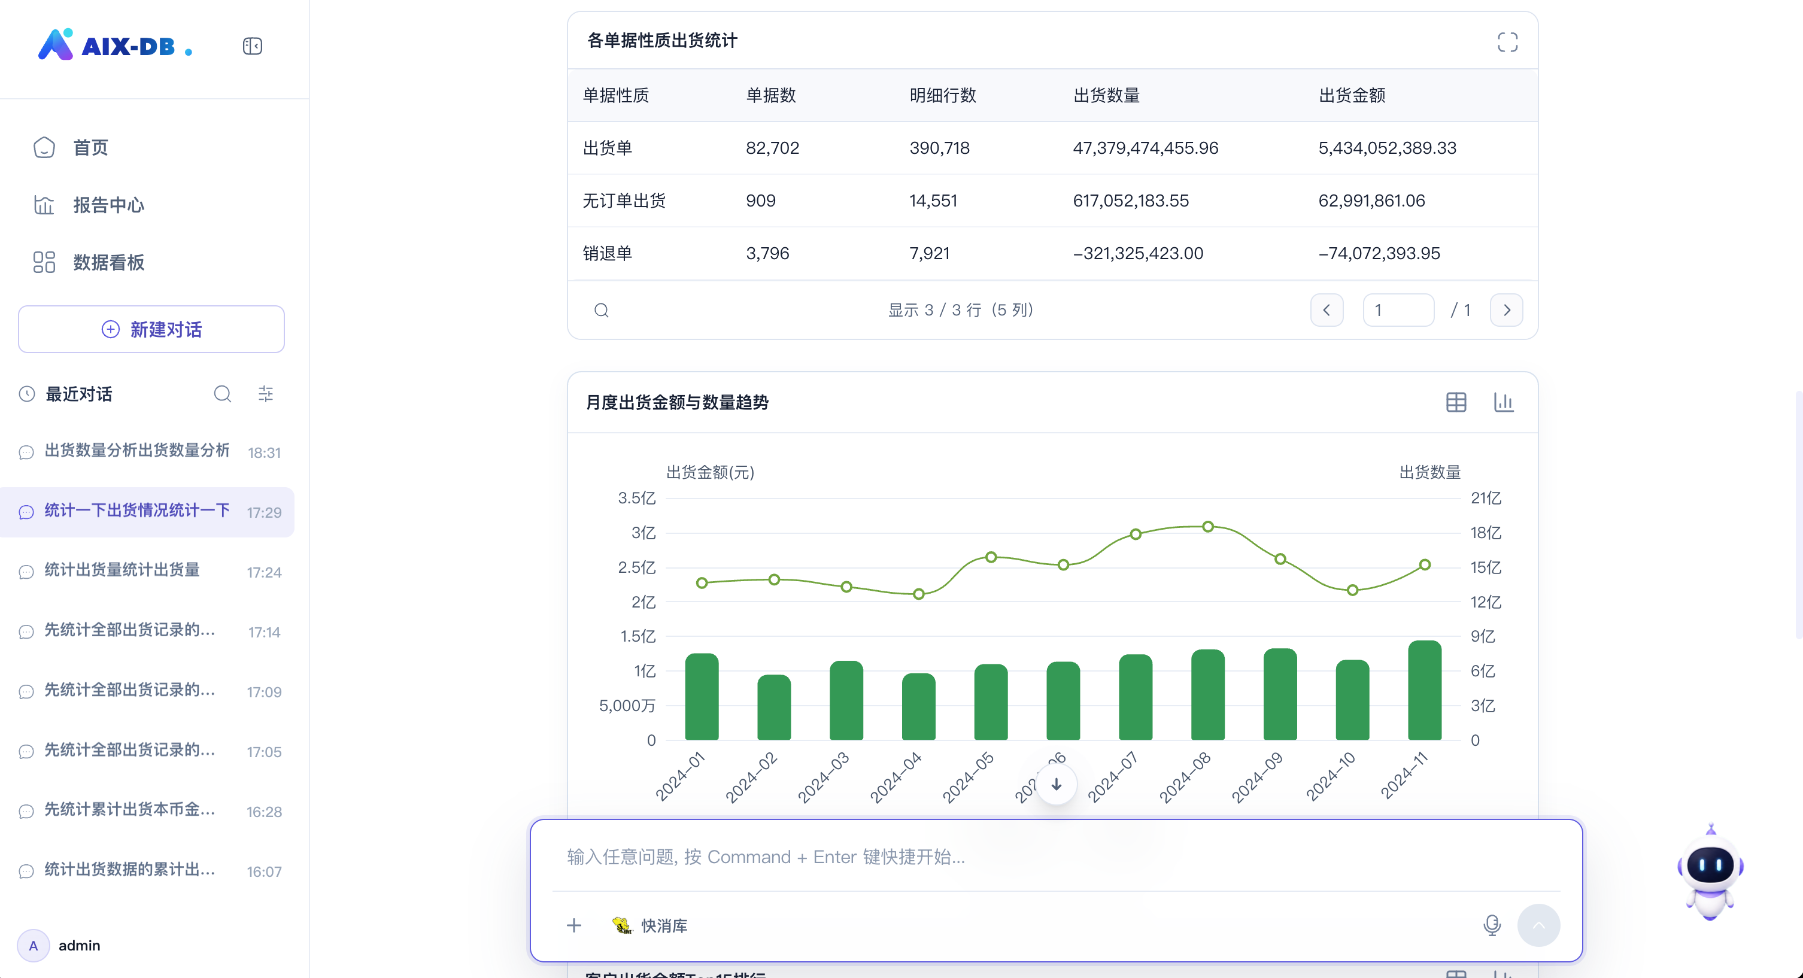Expand the shipment statistics table to fullscreen
This screenshot has width=1803, height=978.
point(1508,42)
